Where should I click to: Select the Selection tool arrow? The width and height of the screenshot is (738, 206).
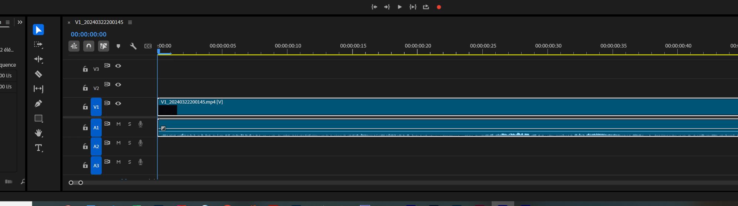click(x=38, y=29)
